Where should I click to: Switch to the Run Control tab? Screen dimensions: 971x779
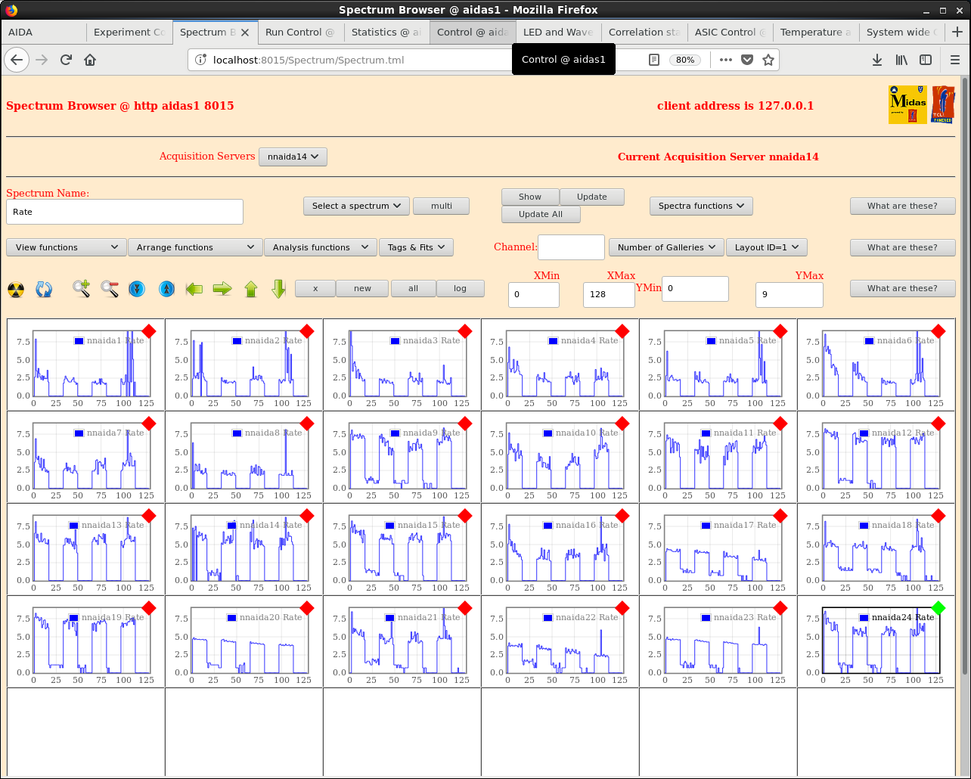[x=300, y=33]
